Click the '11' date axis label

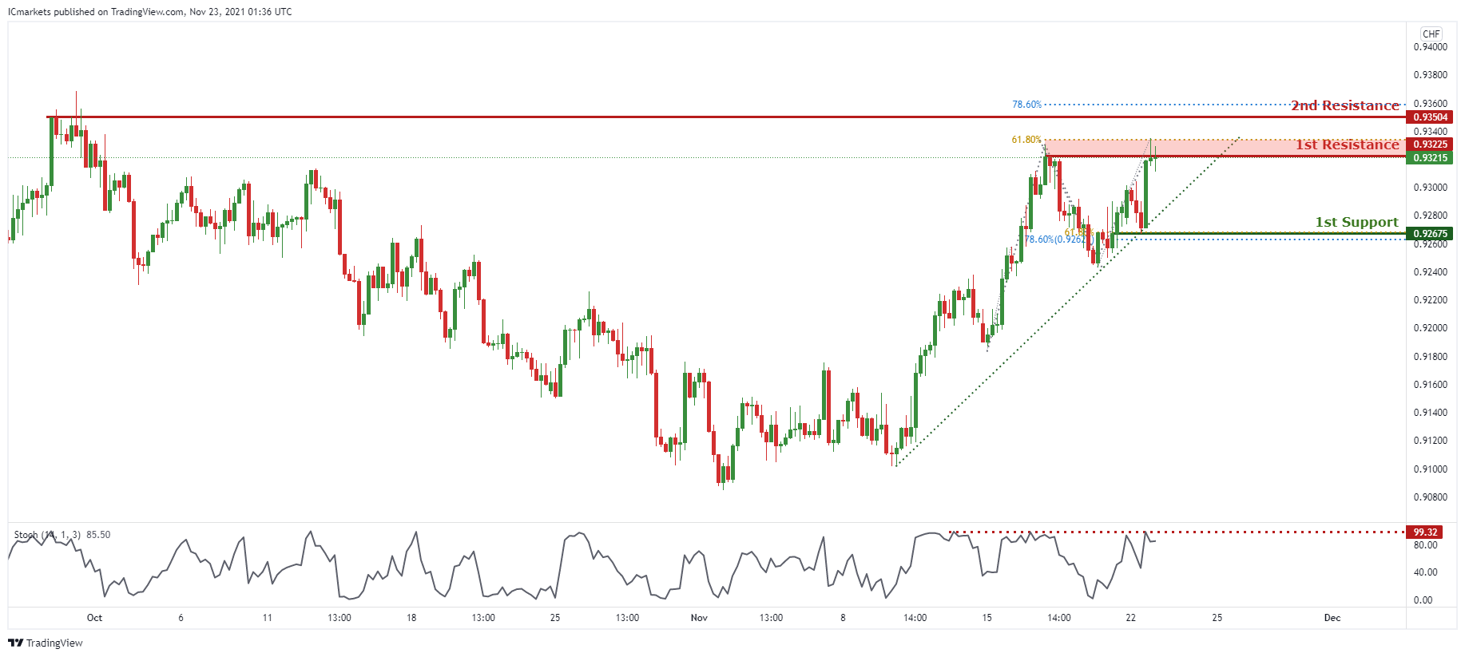(x=267, y=618)
